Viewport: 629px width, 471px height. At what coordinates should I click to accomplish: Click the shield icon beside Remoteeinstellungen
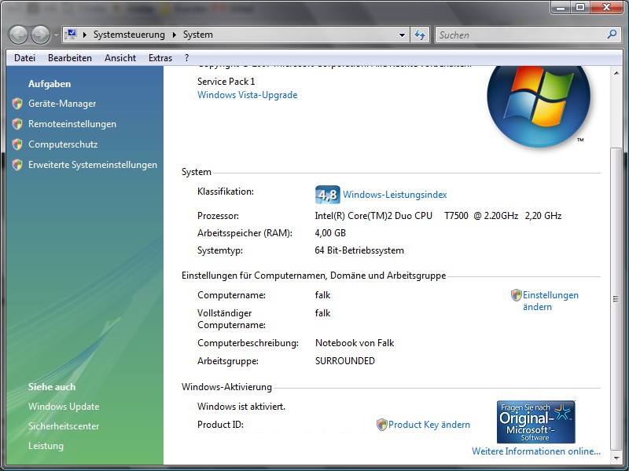click(17, 124)
